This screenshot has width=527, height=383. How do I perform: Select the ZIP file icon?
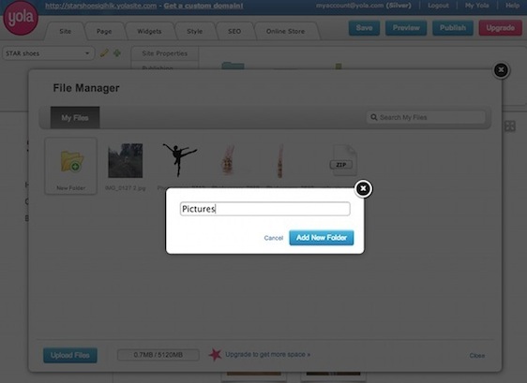click(x=342, y=160)
